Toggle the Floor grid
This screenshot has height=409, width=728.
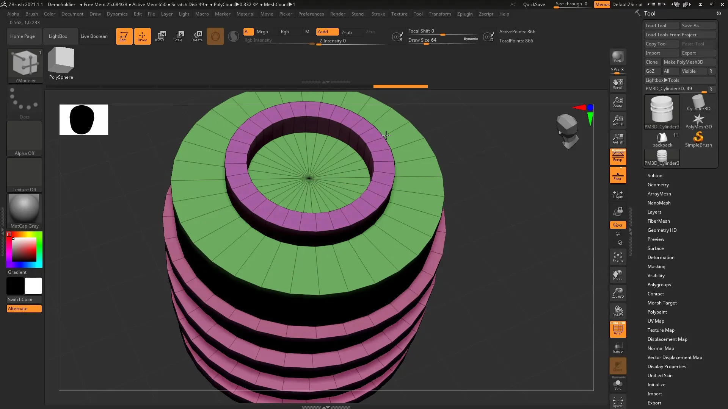pyautogui.click(x=618, y=175)
